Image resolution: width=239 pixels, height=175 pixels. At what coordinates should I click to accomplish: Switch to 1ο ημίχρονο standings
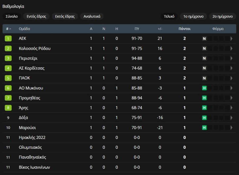pos(193,16)
